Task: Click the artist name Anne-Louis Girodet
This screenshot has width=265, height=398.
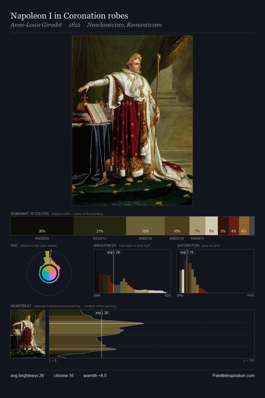Action: [36, 25]
